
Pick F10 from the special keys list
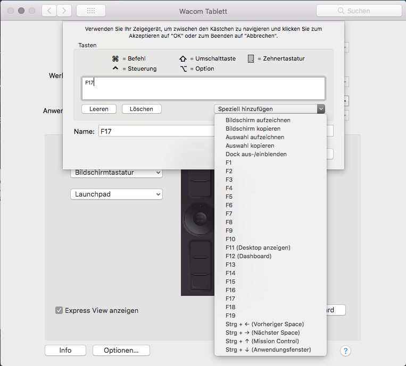[271, 240]
